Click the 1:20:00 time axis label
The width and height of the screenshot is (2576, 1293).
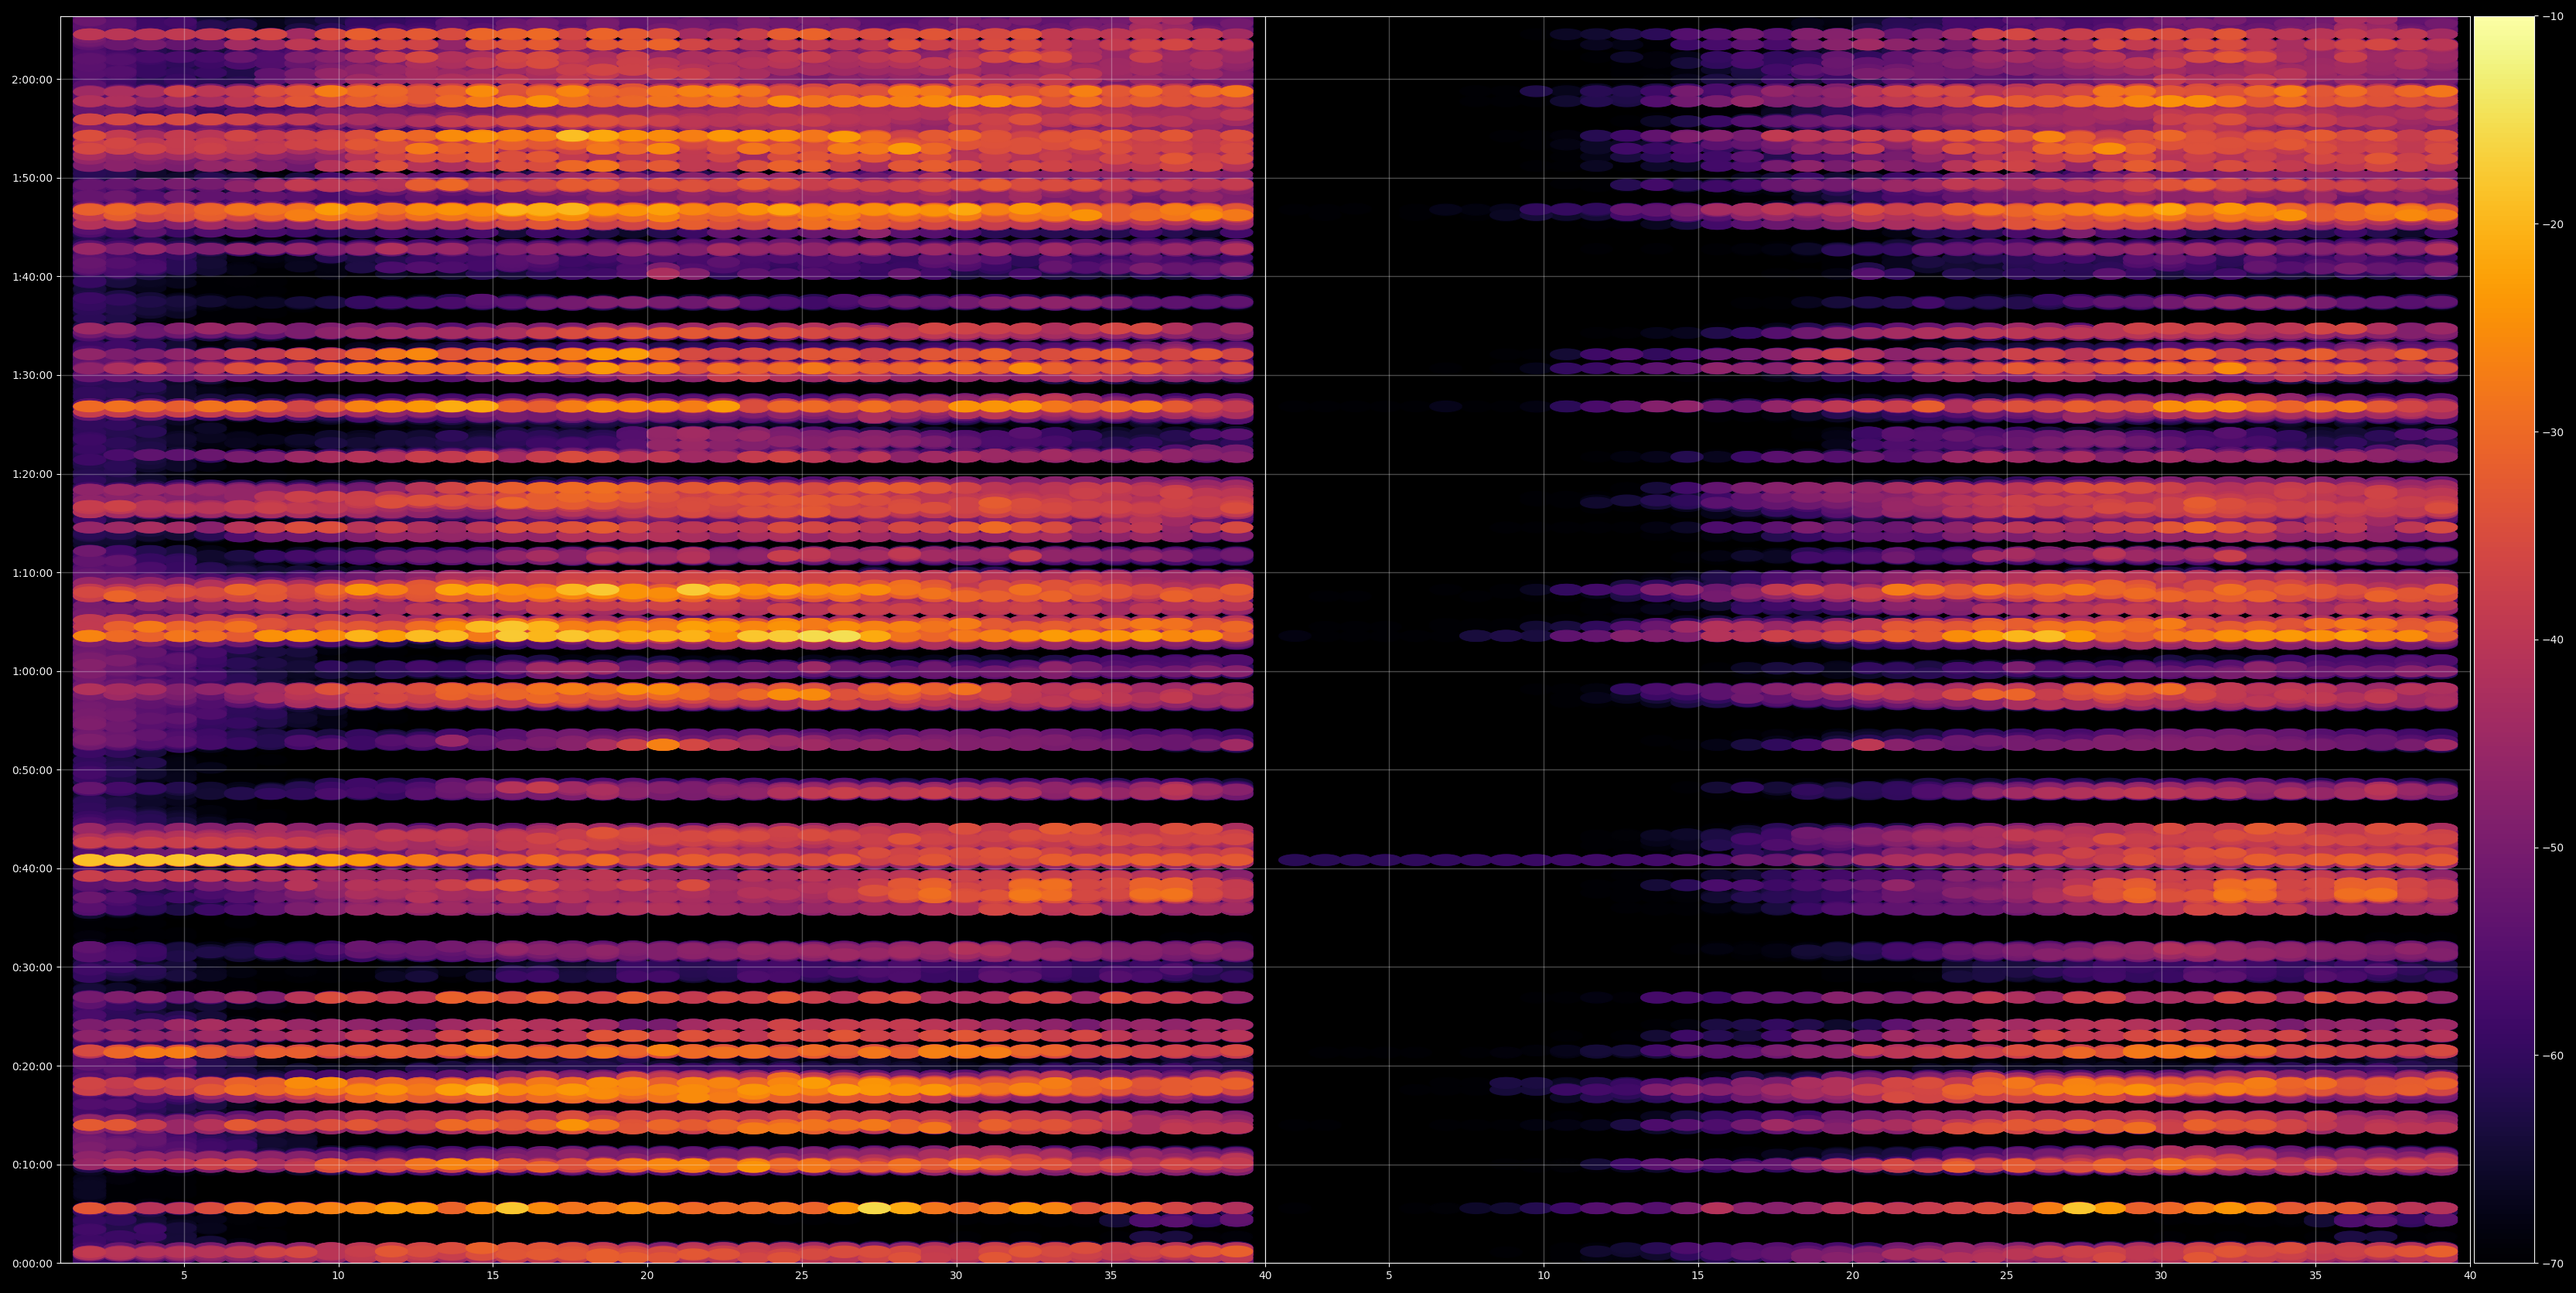(x=33, y=474)
